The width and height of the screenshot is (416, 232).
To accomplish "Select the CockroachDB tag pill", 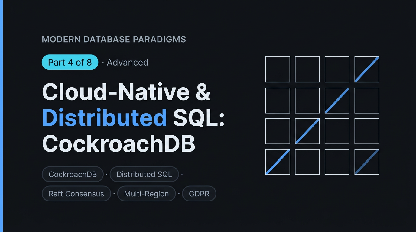I will tap(73, 174).
